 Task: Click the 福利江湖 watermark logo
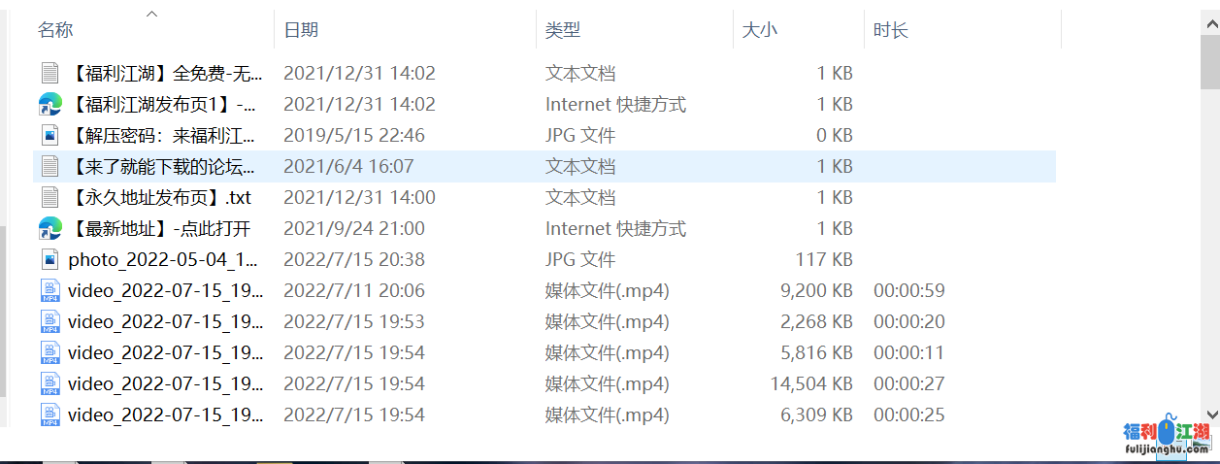pos(1166,439)
